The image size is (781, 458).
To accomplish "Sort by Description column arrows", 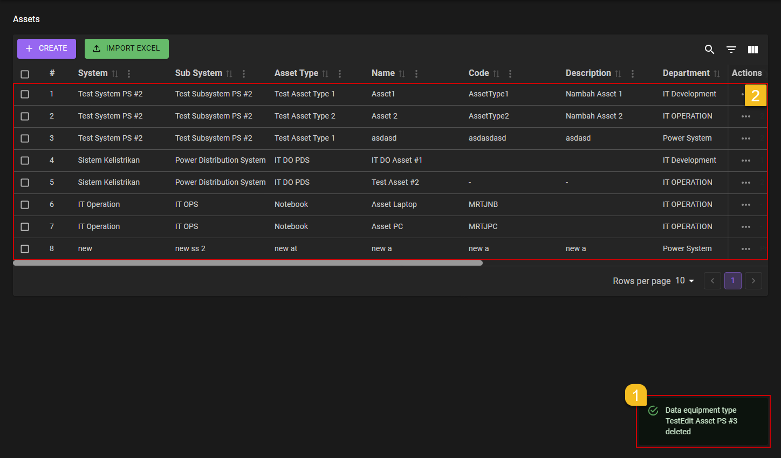I will (618, 74).
